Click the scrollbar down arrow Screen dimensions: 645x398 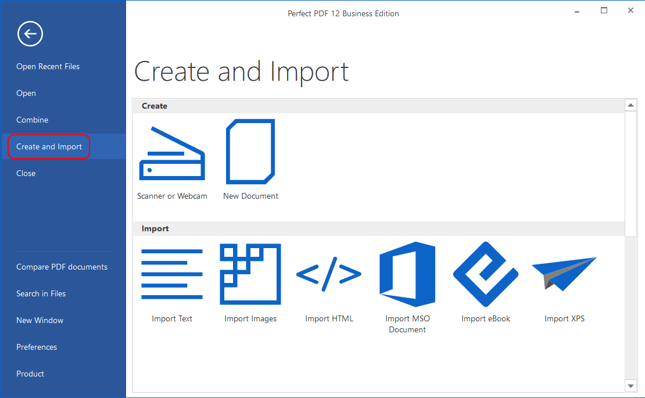(x=630, y=386)
